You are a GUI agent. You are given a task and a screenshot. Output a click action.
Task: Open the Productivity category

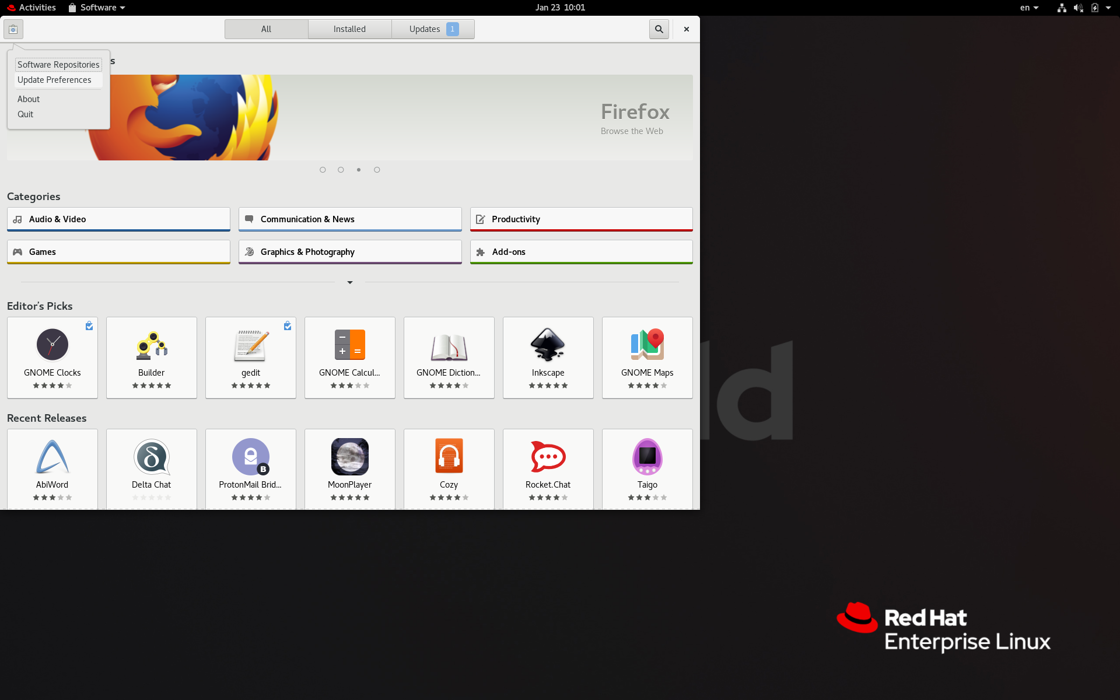point(582,219)
